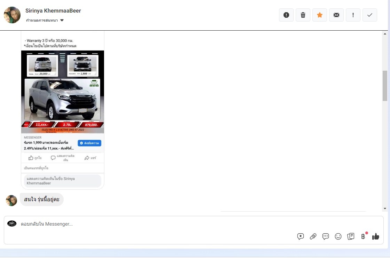Open baht payment request icon

(364, 236)
